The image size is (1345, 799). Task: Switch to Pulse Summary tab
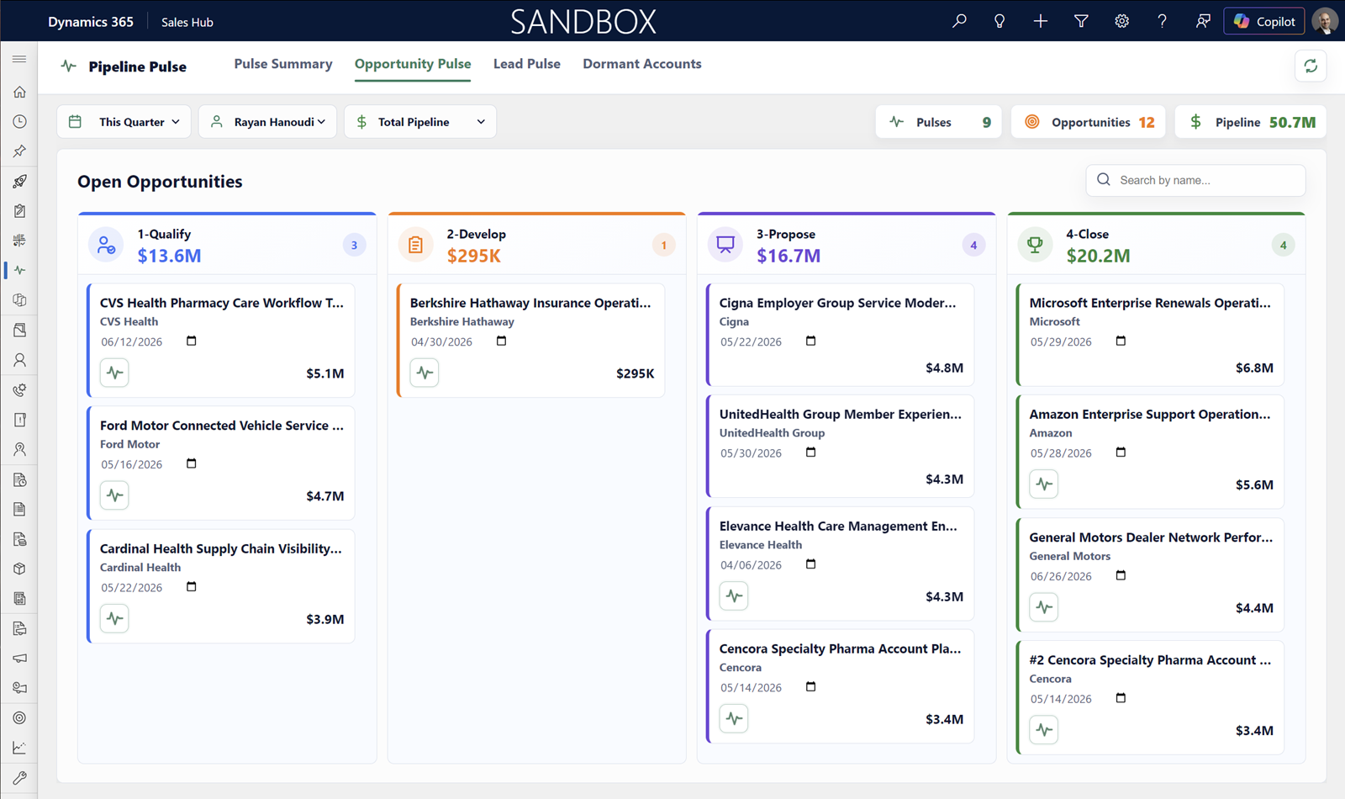[x=283, y=64]
